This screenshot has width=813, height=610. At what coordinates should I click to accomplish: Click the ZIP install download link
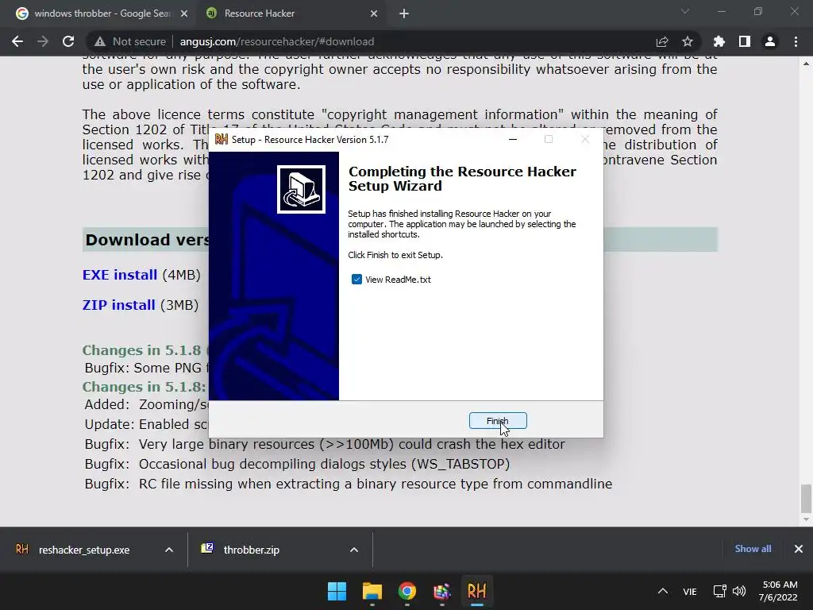[x=119, y=305]
